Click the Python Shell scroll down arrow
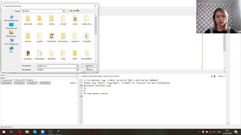241x135 pixels. pos(228,123)
